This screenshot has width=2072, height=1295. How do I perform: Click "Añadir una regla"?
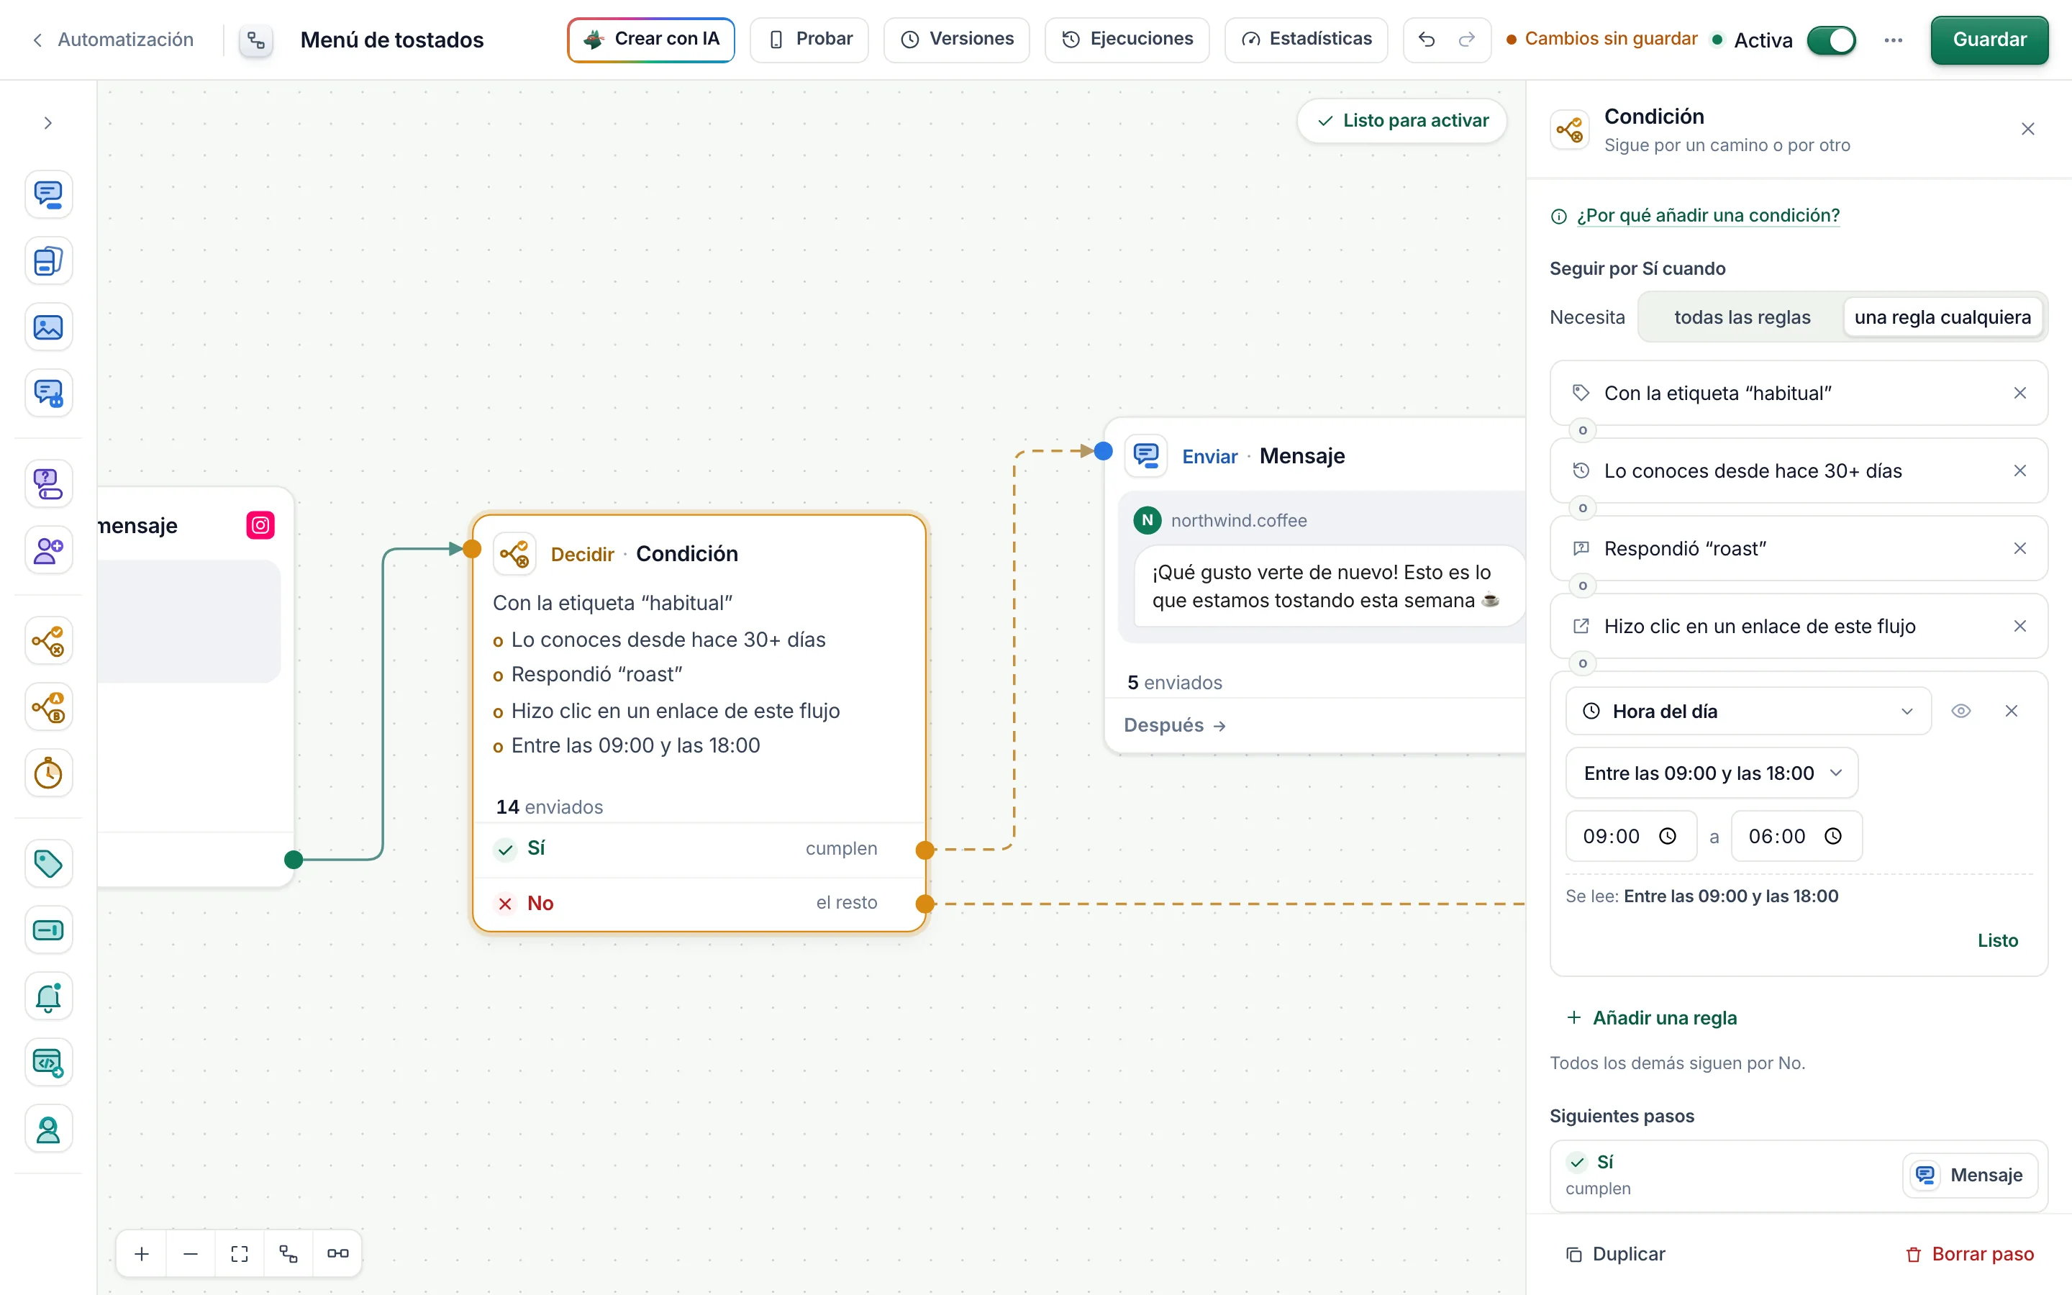1652,1017
